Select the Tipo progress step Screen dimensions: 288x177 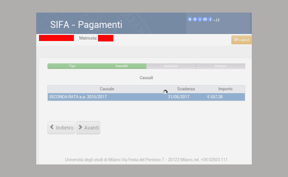(x=72, y=66)
